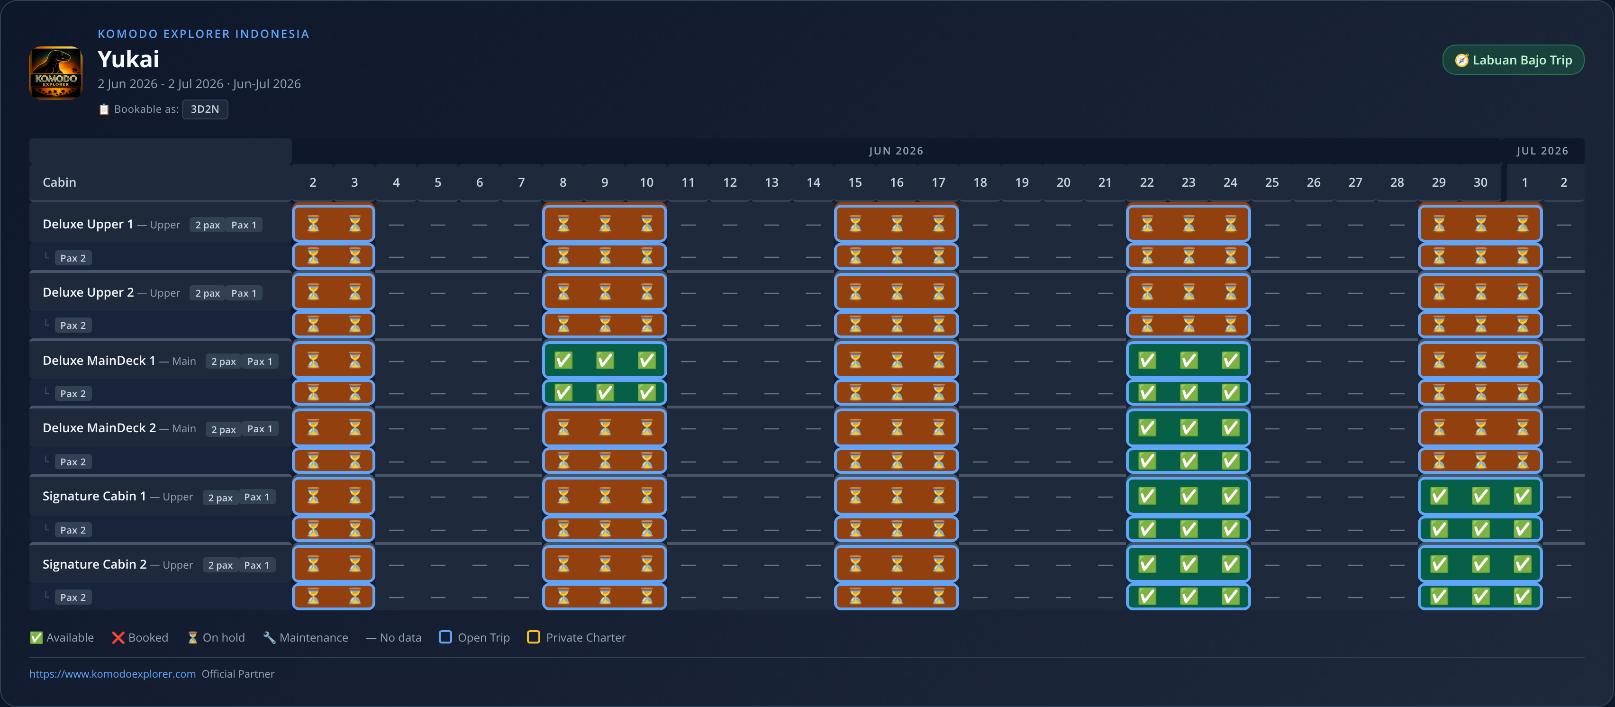Click the day 29 column header
Image resolution: width=1615 pixels, height=707 pixels.
tap(1439, 182)
